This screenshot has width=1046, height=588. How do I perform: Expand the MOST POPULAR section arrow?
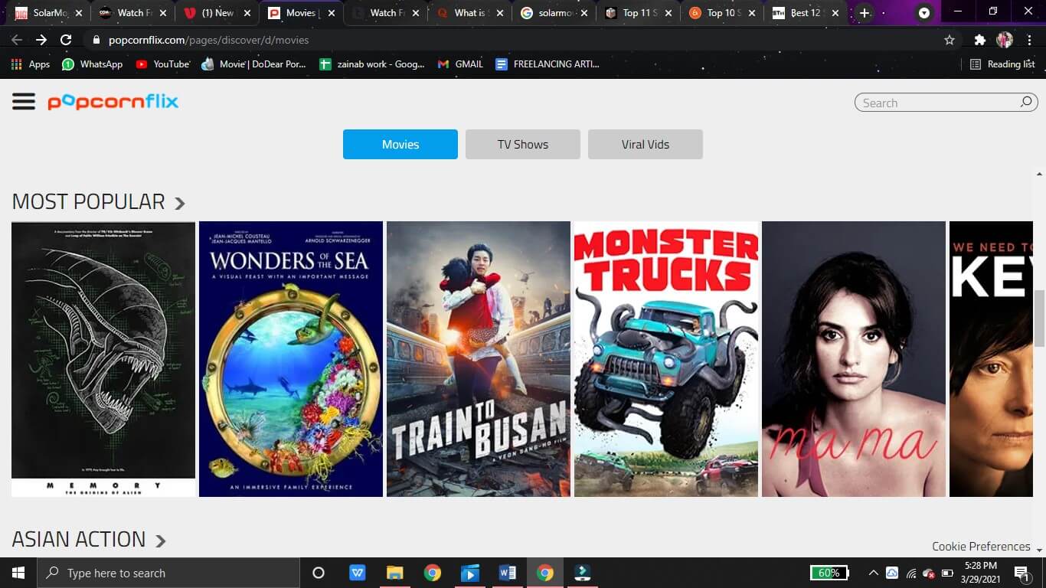pyautogui.click(x=180, y=203)
